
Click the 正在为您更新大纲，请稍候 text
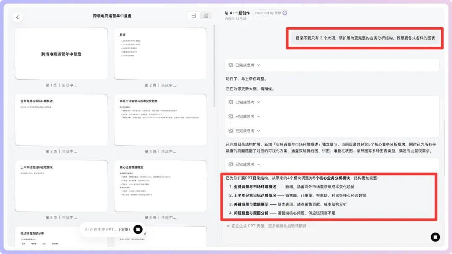pyautogui.click(x=250, y=89)
